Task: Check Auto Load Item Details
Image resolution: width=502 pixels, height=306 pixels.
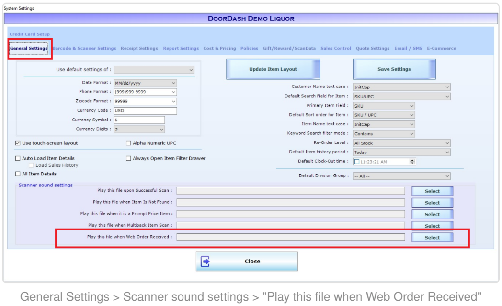Action: click(x=18, y=158)
